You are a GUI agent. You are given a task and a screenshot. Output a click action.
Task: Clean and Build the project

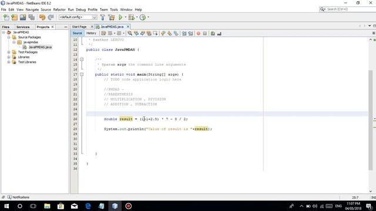[112, 17]
